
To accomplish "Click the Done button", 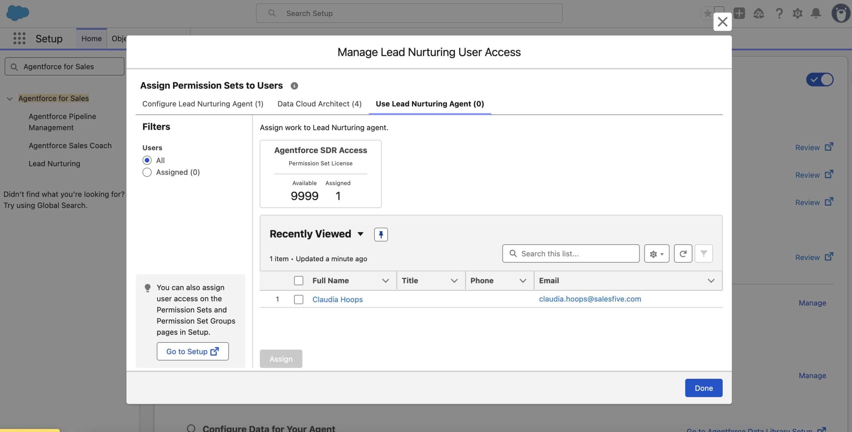I will click(x=703, y=388).
